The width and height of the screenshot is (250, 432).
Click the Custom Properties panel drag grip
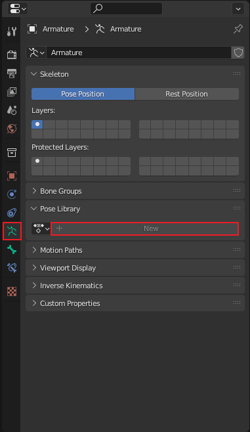[237, 303]
